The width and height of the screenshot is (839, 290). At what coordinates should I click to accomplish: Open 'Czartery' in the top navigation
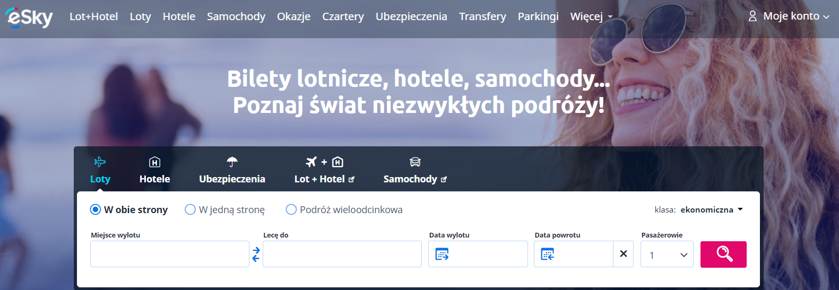[x=343, y=16]
